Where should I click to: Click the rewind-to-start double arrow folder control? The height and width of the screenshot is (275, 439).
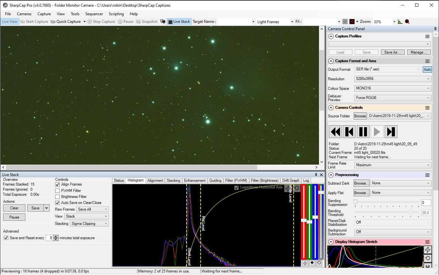pos(335,132)
